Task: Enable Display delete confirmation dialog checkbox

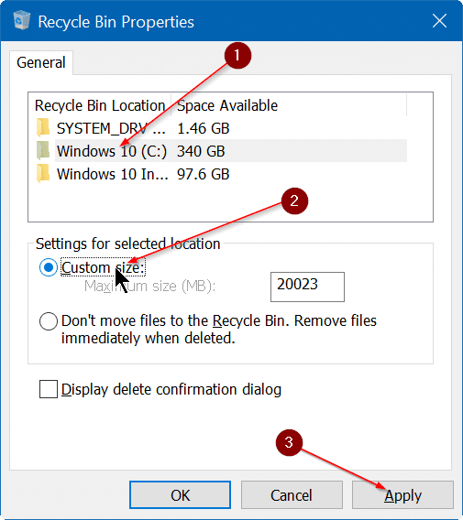Action: click(x=49, y=389)
